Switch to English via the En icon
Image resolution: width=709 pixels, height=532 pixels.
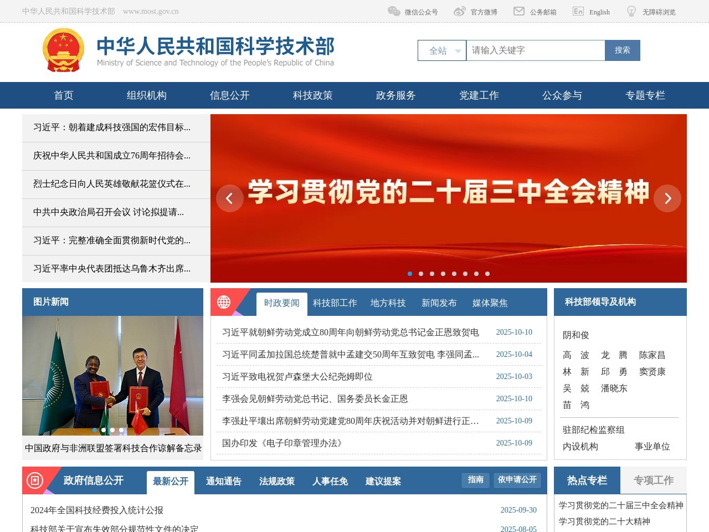tap(578, 11)
